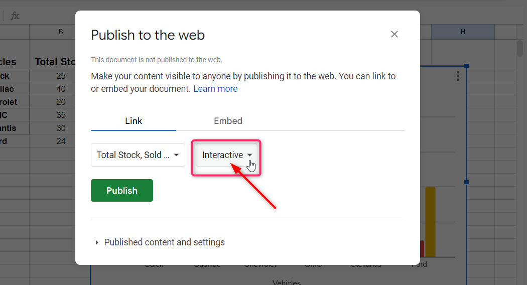Open the Learn more link
This screenshot has width=527, height=285.
coord(215,89)
